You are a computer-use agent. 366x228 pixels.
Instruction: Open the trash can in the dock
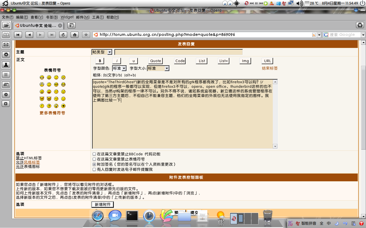point(267,216)
